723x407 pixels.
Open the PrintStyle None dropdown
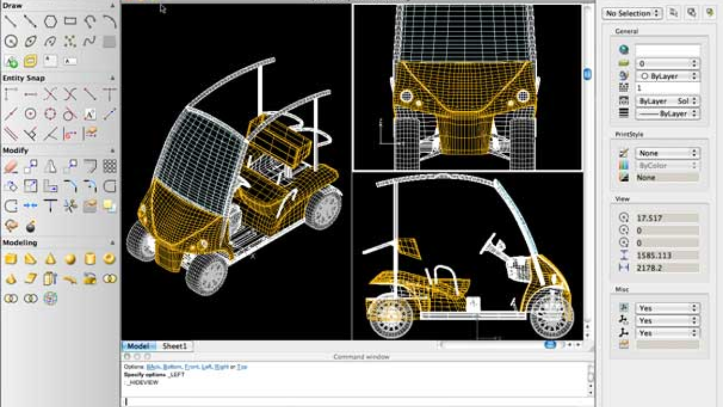668,153
